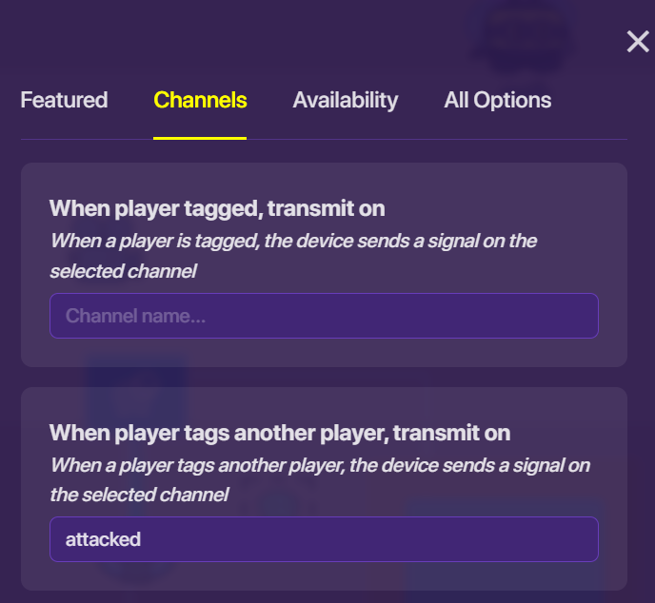Focus the empty 'Channel name...' input field
This screenshot has height=603, width=655.
point(324,316)
